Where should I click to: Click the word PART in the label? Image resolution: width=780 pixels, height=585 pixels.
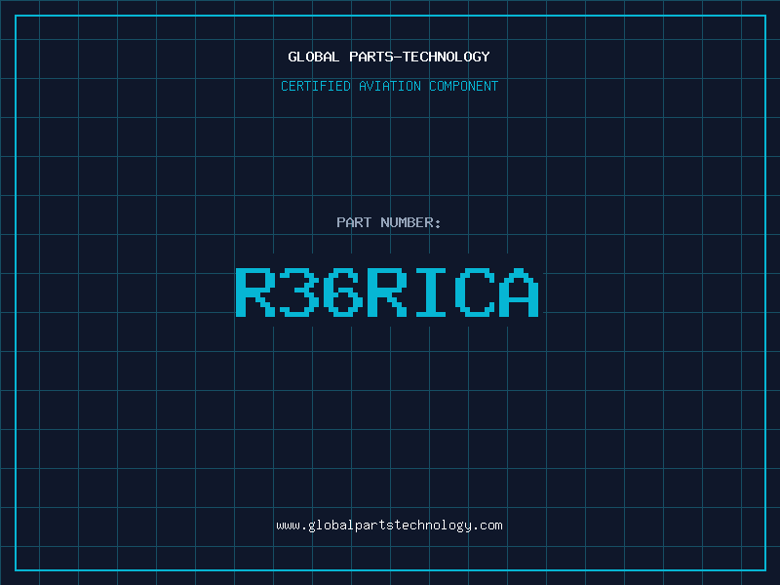(x=354, y=222)
